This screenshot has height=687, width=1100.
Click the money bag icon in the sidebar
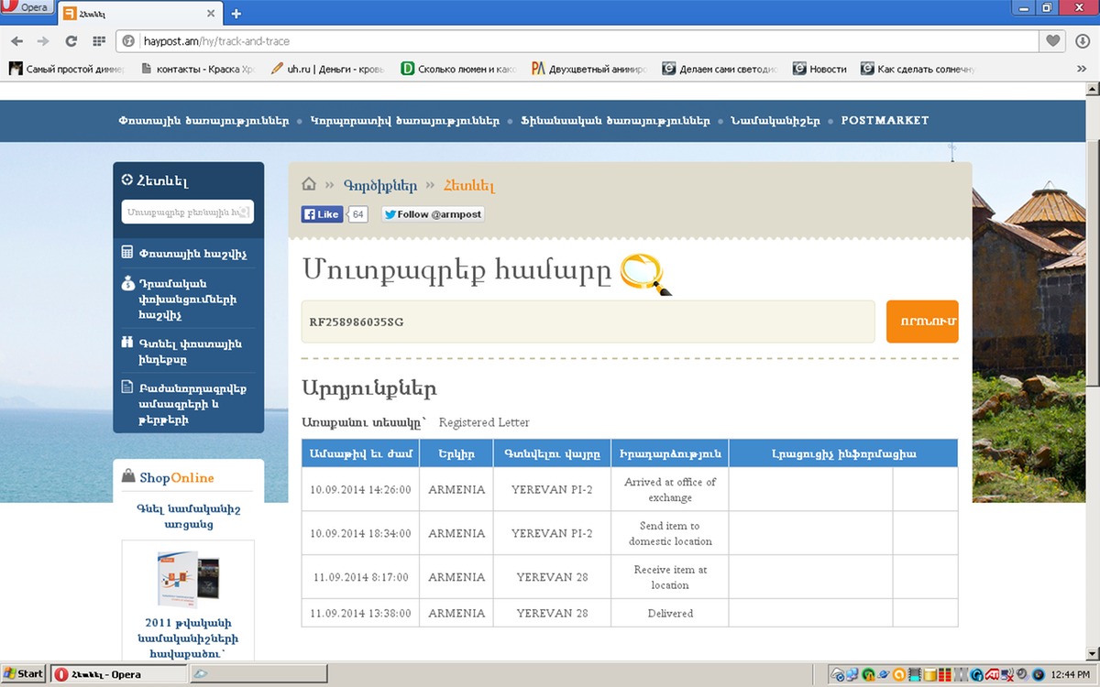pos(128,284)
